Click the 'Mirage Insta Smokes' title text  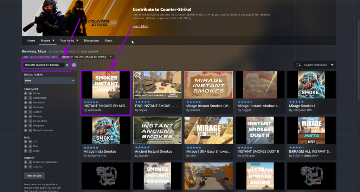point(100,151)
